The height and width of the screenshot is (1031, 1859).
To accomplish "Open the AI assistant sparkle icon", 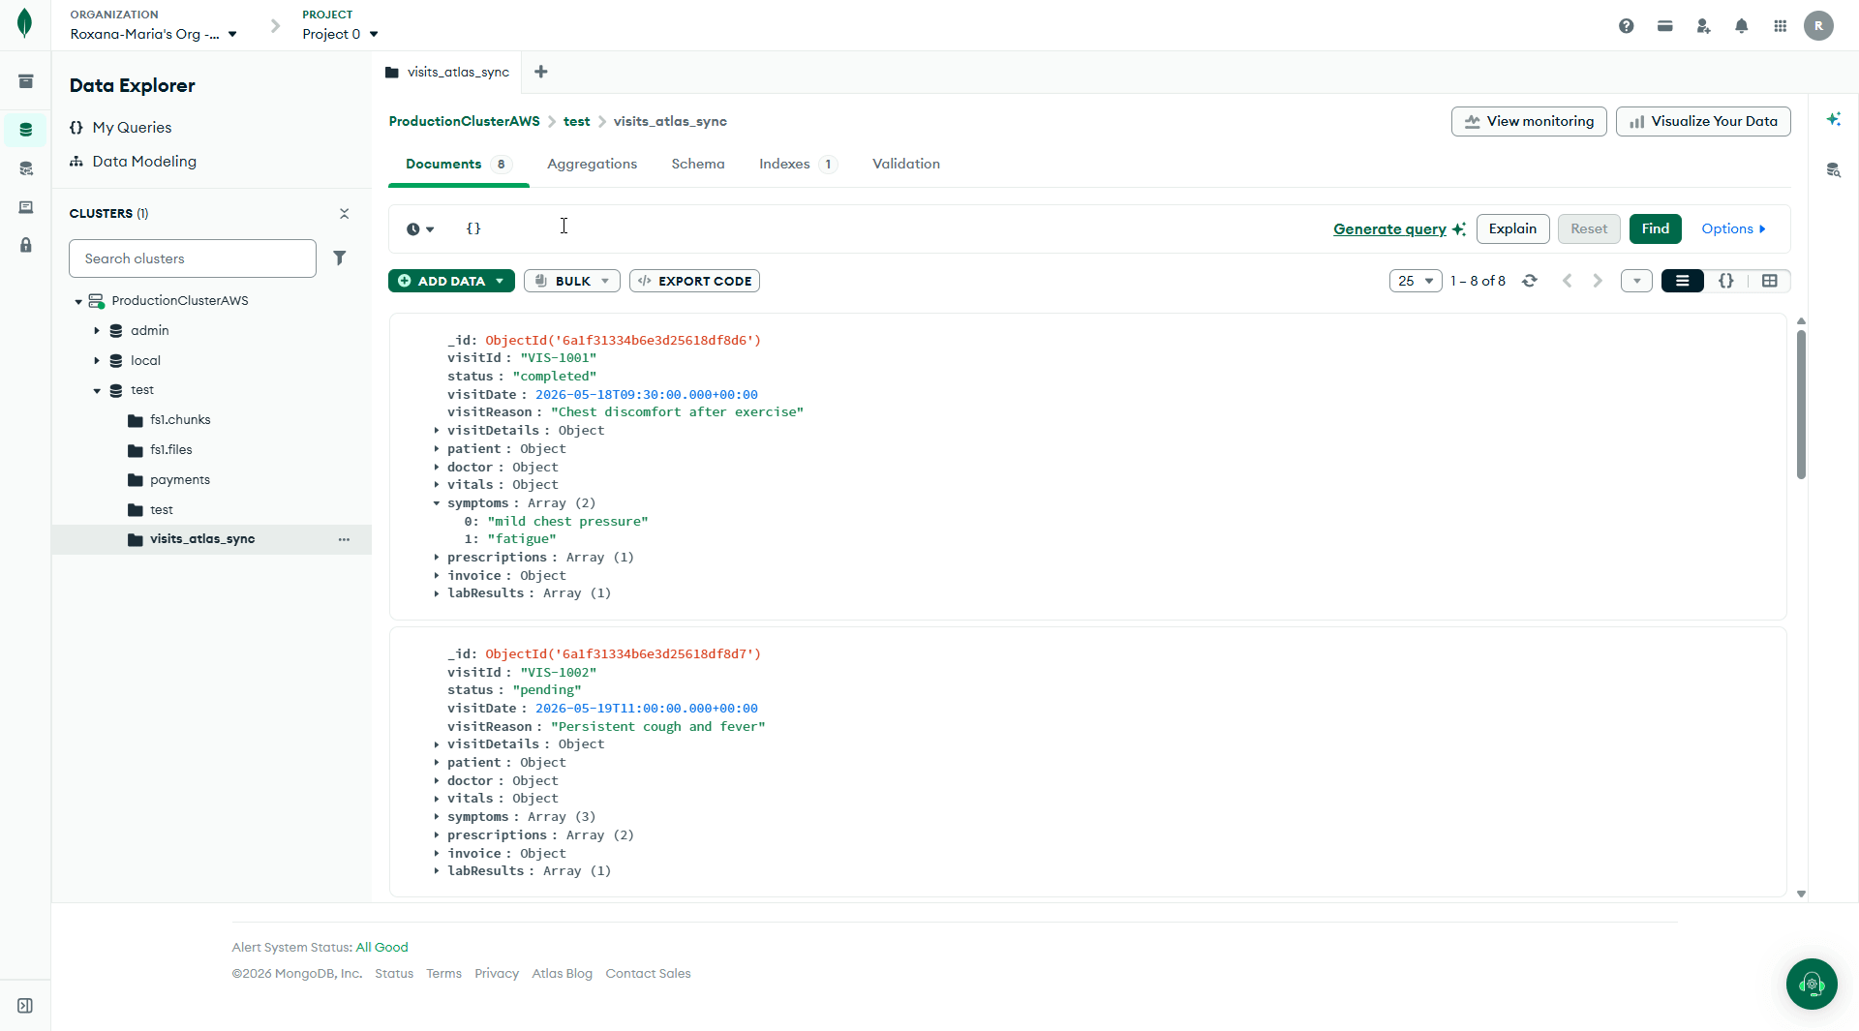I will point(1833,119).
